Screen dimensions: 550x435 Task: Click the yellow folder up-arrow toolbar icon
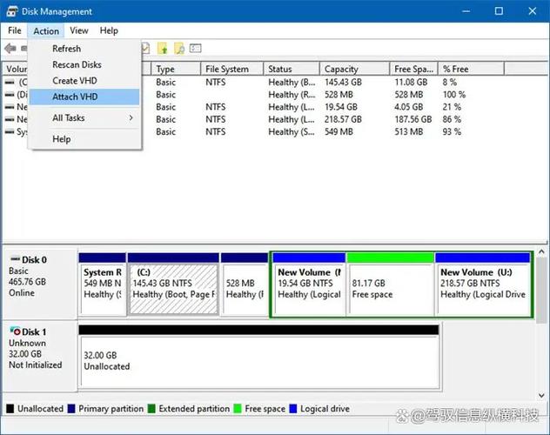(x=163, y=49)
